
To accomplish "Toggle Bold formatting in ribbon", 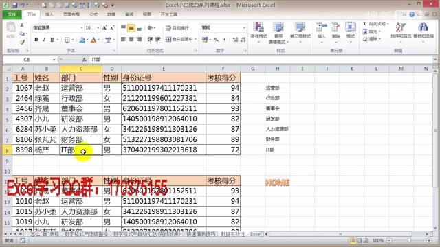I will (36, 40).
